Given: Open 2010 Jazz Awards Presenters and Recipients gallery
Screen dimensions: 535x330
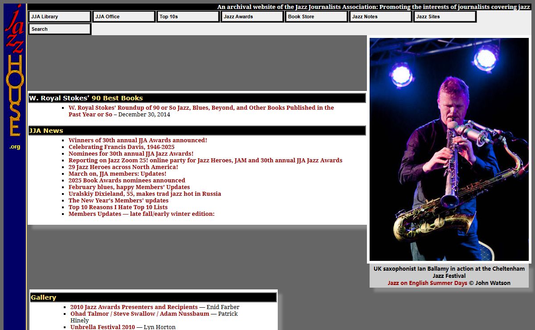Looking at the screenshot, I should [x=134, y=307].
